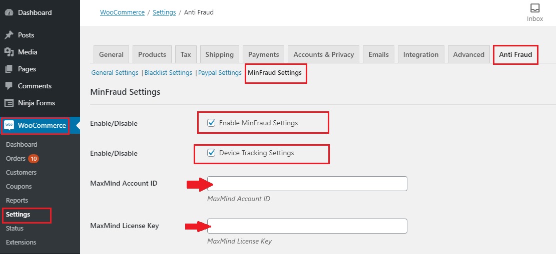Open WooCommerce Dashboard submenu item
556x254 pixels.
coord(22,144)
